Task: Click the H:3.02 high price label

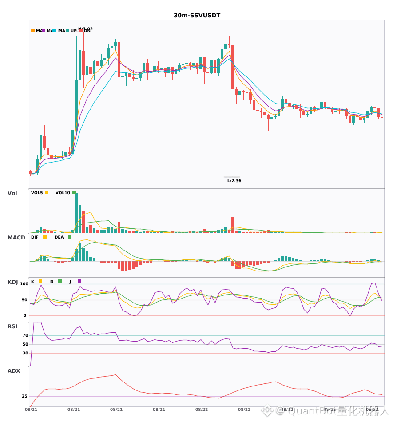Action: (86, 29)
